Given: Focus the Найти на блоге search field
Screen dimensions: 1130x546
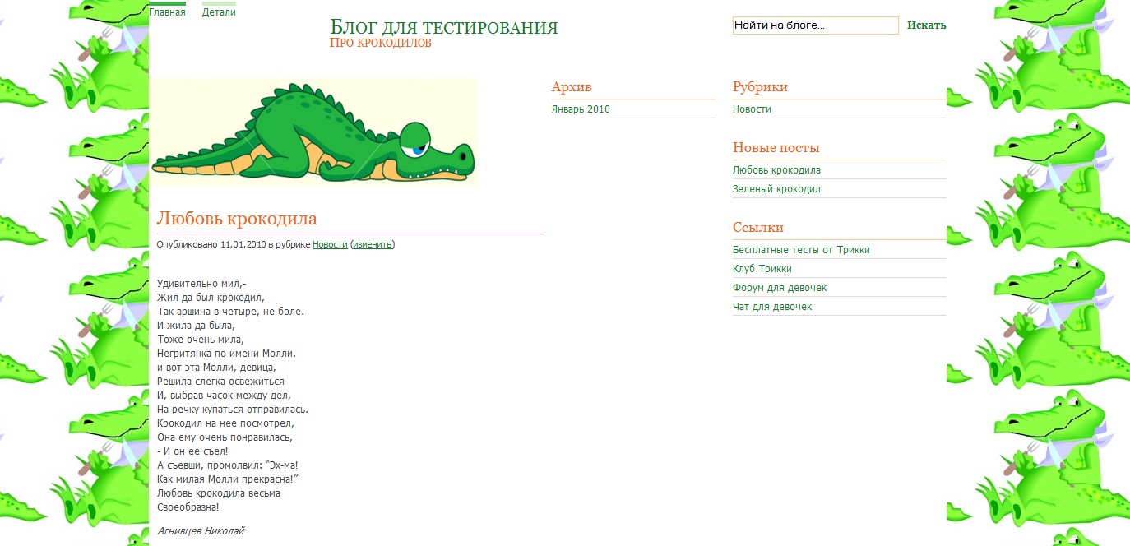Looking at the screenshot, I should [x=814, y=25].
